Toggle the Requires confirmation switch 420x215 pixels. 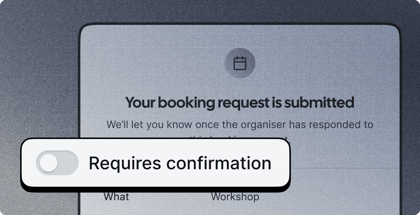tap(57, 163)
